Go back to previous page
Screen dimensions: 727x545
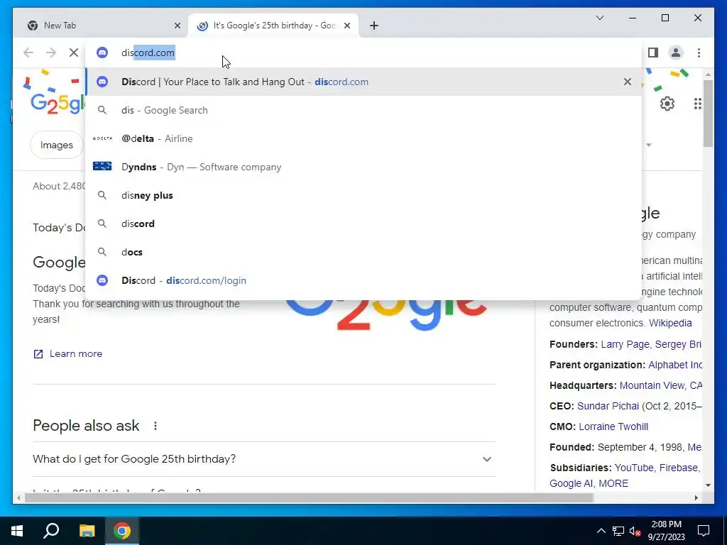[28, 53]
